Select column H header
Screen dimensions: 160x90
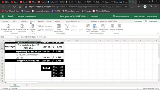(77, 40)
